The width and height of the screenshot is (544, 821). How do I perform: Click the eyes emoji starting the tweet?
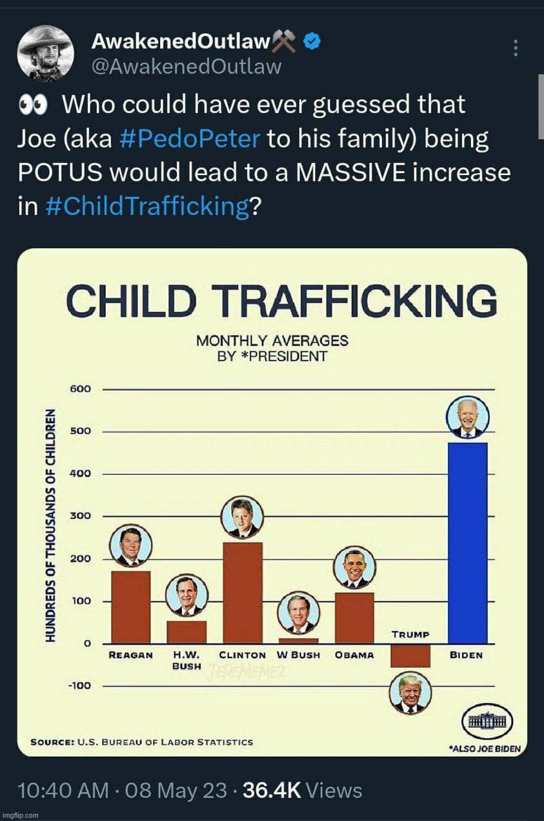tap(37, 105)
